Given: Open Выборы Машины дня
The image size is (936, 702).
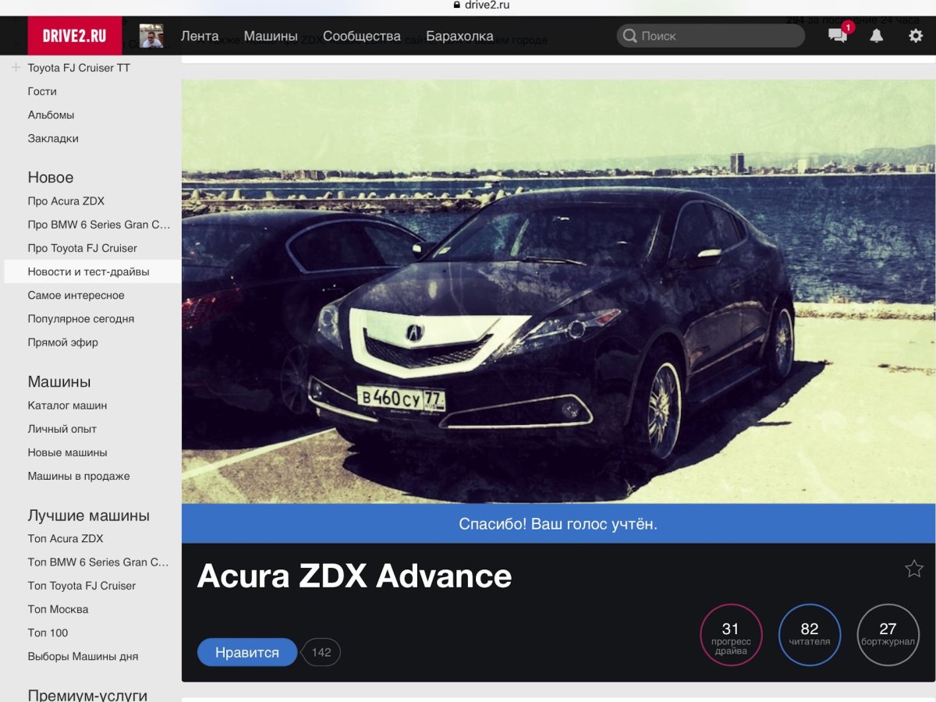Looking at the screenshot, I should (x=83, y=656).
